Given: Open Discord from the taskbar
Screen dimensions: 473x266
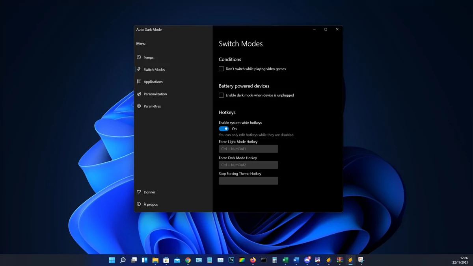Looking at the screenshot, I should pyautogui.click(x=307, y=260).
